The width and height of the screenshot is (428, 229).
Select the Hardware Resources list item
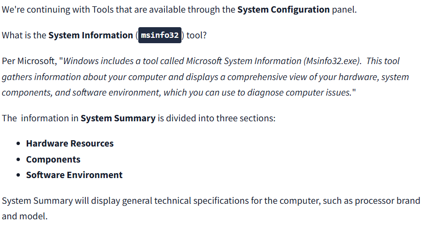(70, 144)
